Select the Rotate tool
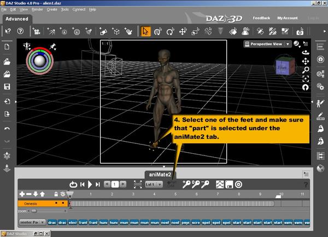Screen dimensions: 328x237 [170, 31]
